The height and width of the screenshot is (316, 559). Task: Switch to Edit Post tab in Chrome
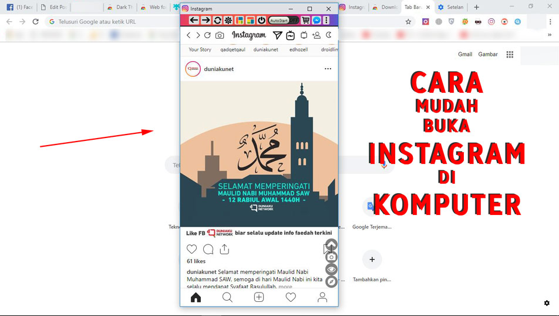[x=54, y=7]
